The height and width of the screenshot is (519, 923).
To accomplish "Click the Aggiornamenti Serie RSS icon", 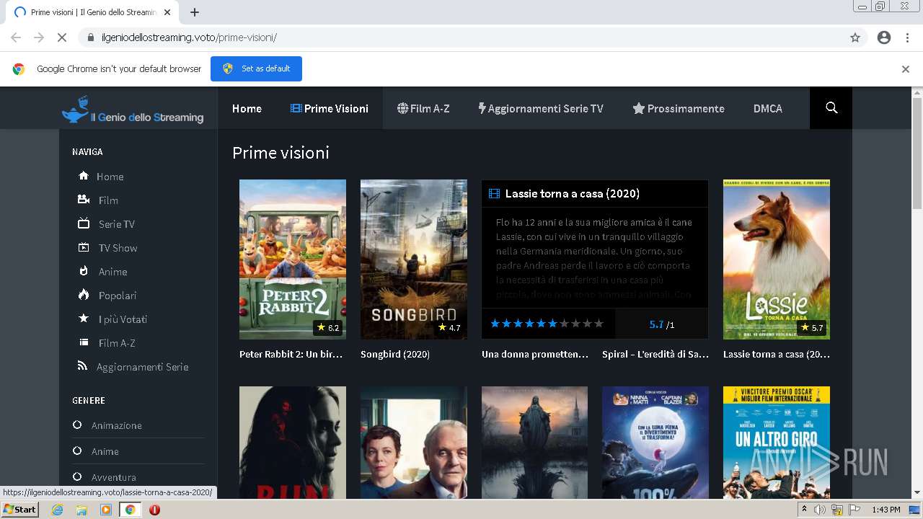I will tap(83, 366).
